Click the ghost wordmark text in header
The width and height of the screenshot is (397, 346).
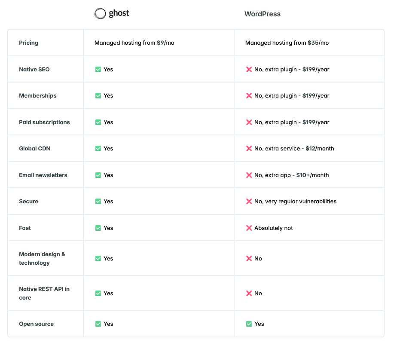tap(119, 13)
